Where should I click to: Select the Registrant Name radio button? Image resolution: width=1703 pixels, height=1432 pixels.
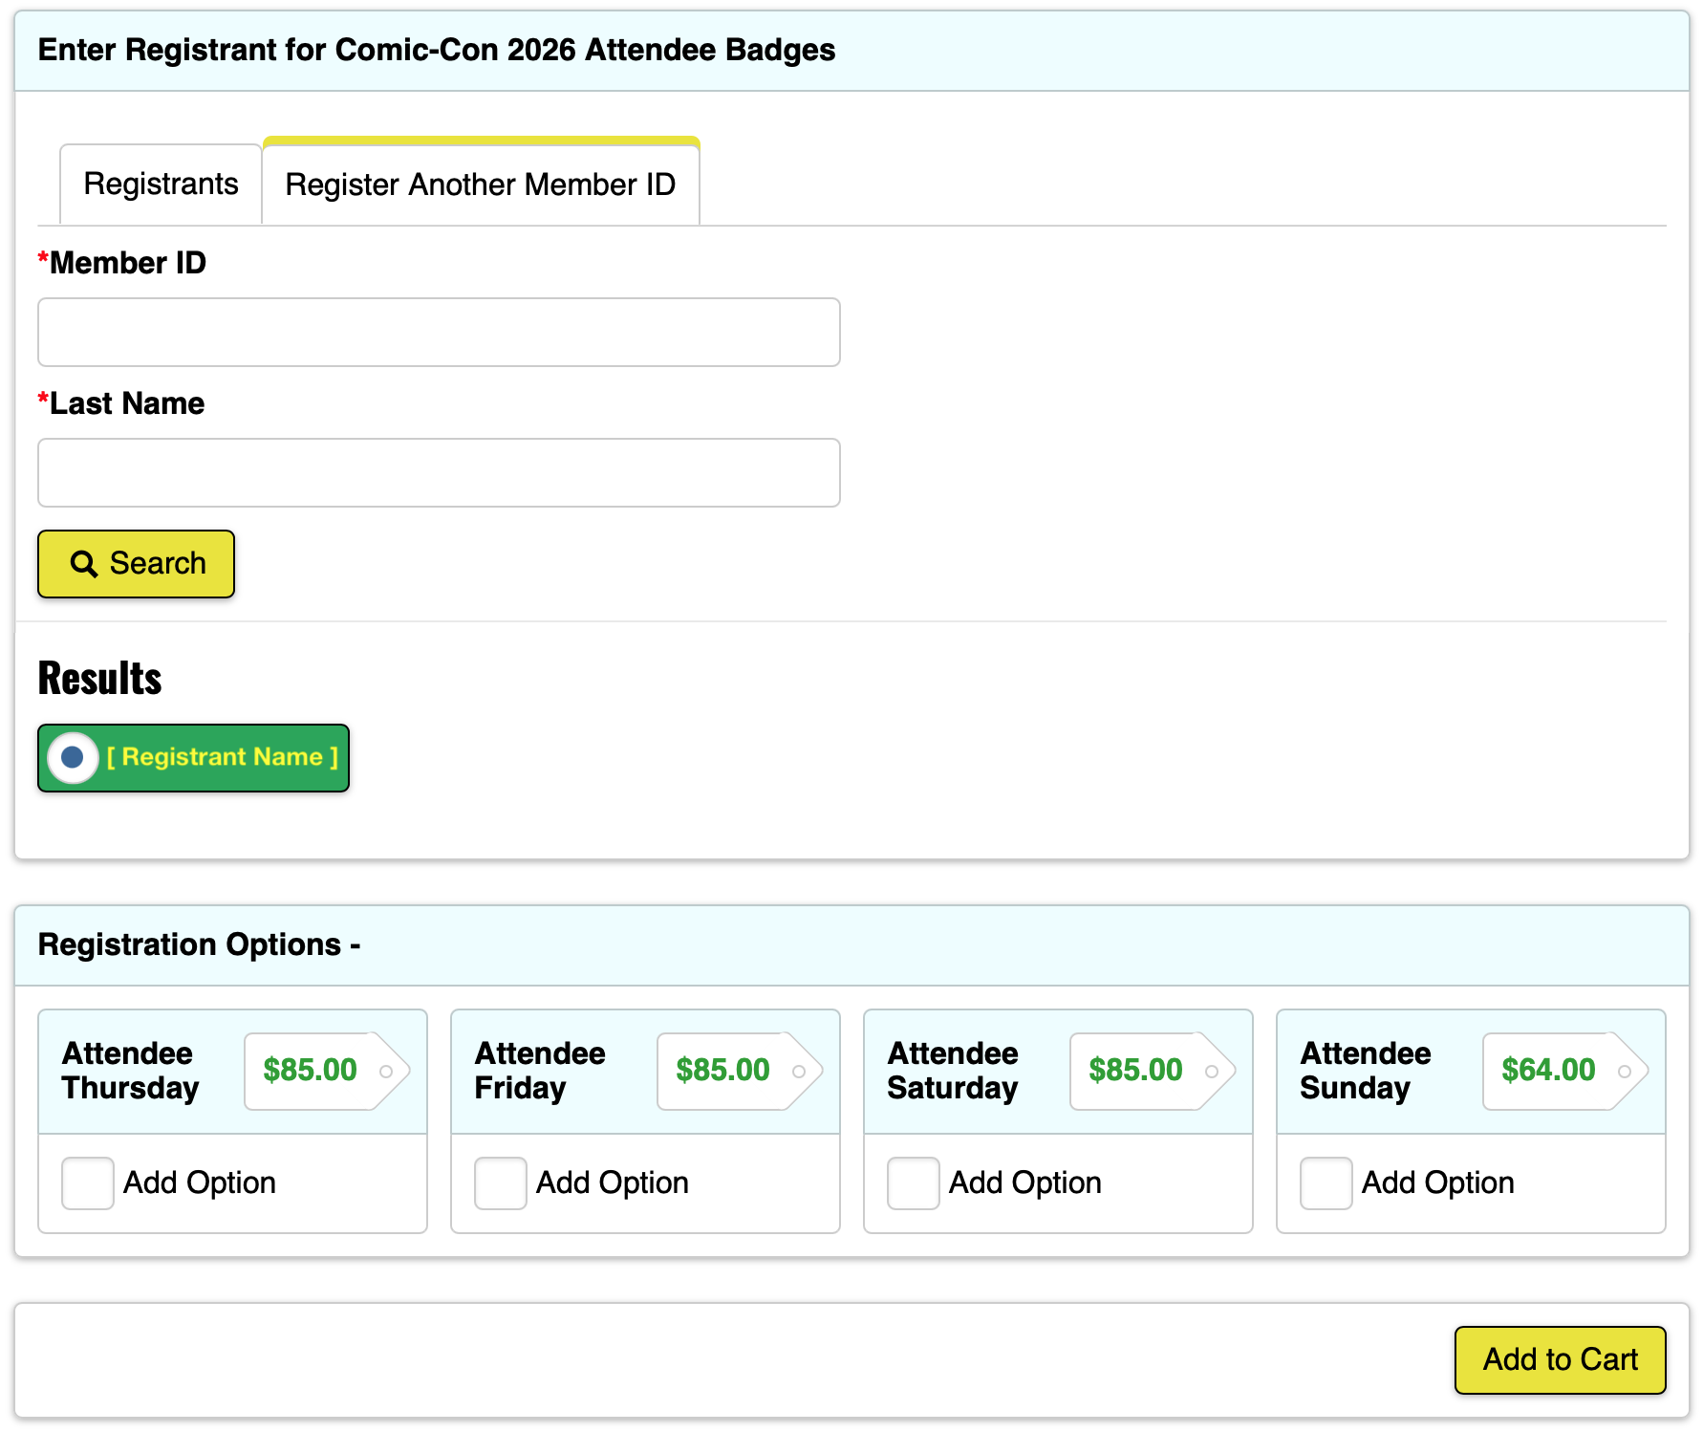click(73, 758)
